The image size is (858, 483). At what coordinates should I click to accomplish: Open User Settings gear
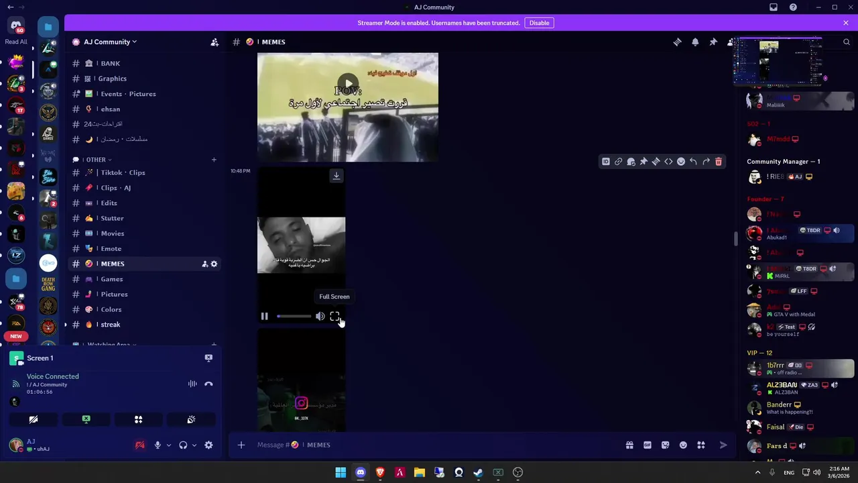click(x=208, y=445)
